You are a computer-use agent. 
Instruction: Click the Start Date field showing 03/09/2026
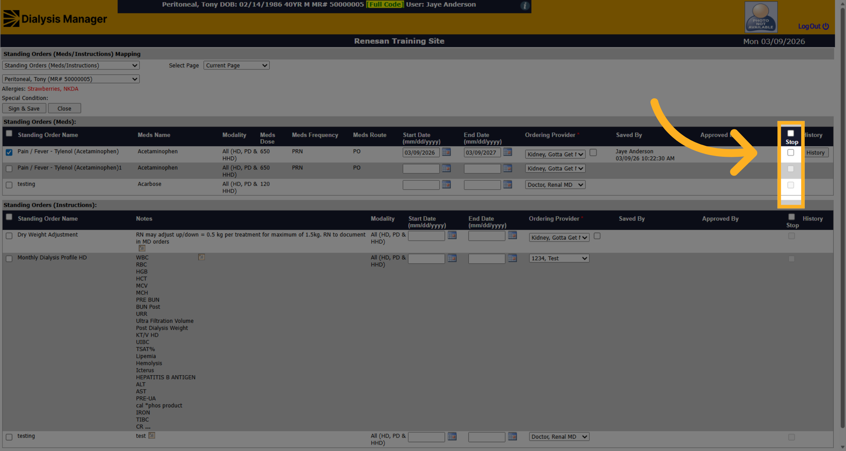(x=421, y=153)
